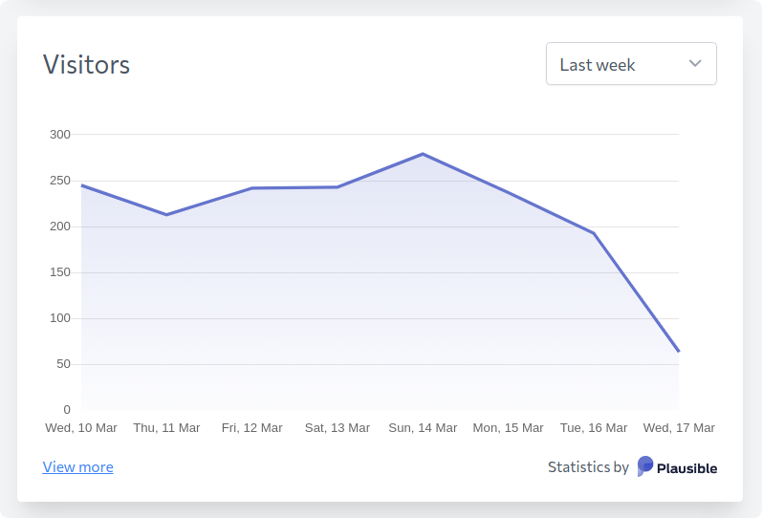Open the View more link

tap(77, 467)
